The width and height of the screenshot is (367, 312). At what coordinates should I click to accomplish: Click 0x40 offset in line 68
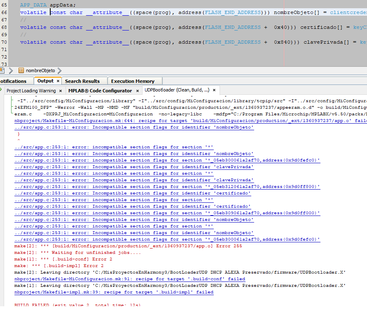point(281,27)
